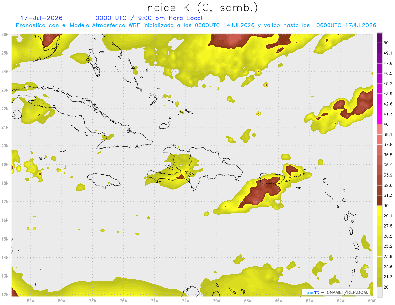Click the 25.2 color scale value
Image resolution: width=395 pixels, height=305 pixels.
388,246
